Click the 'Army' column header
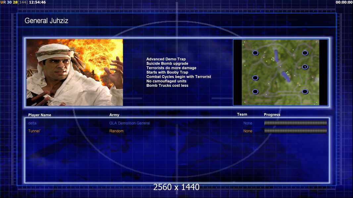353x198 pixels. click(114, 115)
